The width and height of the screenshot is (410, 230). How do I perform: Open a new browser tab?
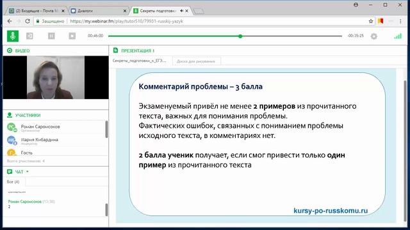[x=199, y=11]
